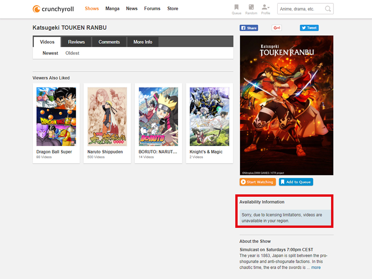
Task: Open the Dragon Ball Super thumbnail
Action: click(x=56, y=116)
